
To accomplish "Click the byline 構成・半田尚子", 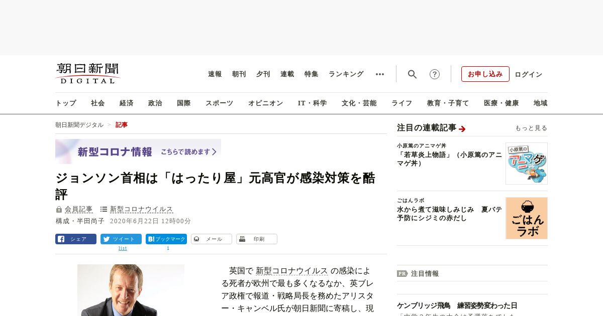I will click(x=80, y=221).
